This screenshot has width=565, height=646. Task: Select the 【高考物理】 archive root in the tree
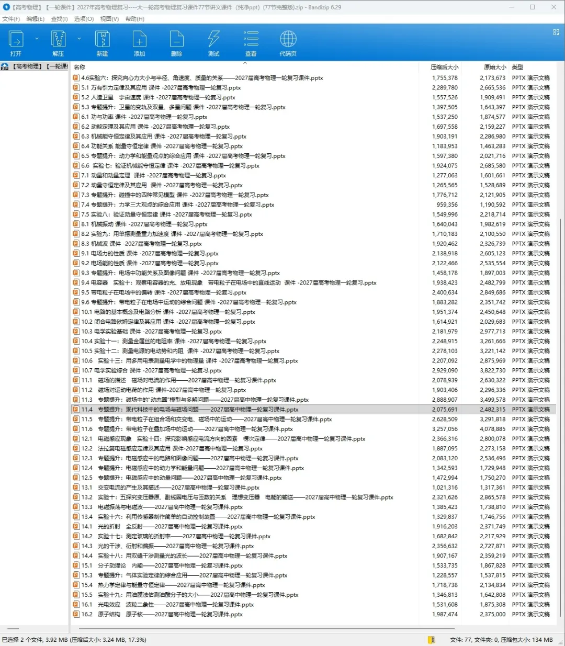(35, 66)
